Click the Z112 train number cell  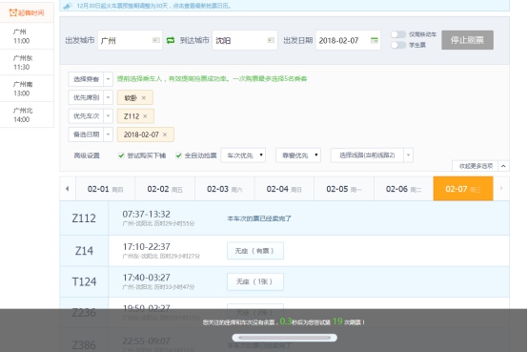pyautogui.click(x=84, y=218)
